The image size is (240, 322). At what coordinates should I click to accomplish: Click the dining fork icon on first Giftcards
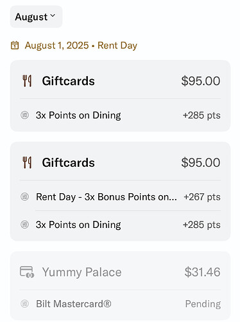click(27, 81)
